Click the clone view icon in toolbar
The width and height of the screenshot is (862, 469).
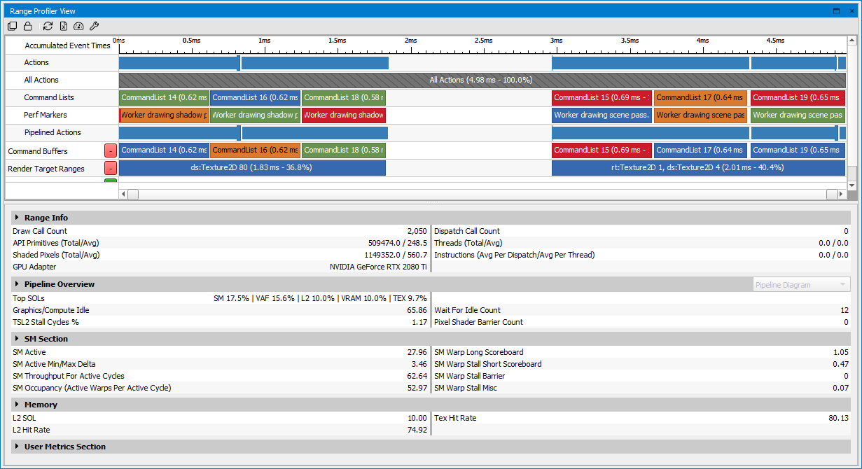[12, 26]
